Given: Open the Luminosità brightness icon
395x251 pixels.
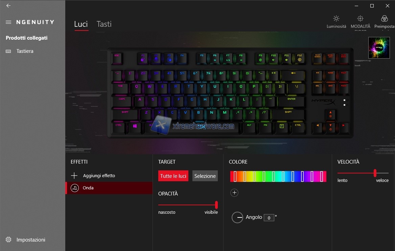Looking at the screenshot, I should [336, 19].
